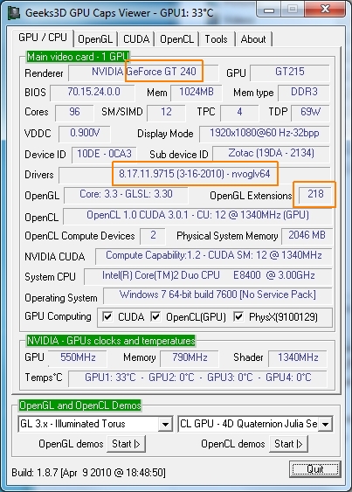Click the SM/SIMD value 12

point(166,113)
